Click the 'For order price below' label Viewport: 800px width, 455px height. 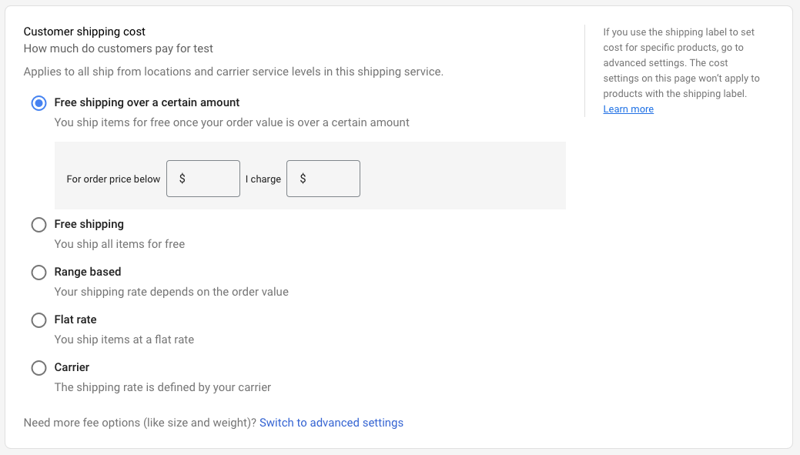click(x=113, y=179)
